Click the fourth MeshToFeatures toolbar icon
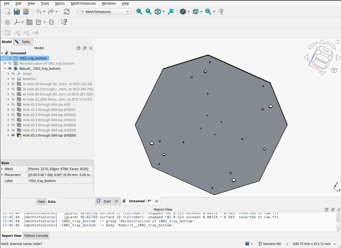This screenshot has height=248, width=341. coord(35,33)
